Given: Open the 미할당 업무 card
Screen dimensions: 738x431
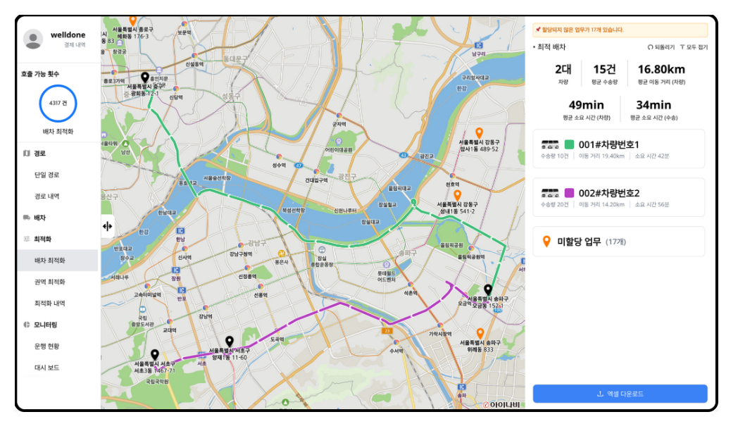Looking at the screenshot, I should click(x=618, y=242).
